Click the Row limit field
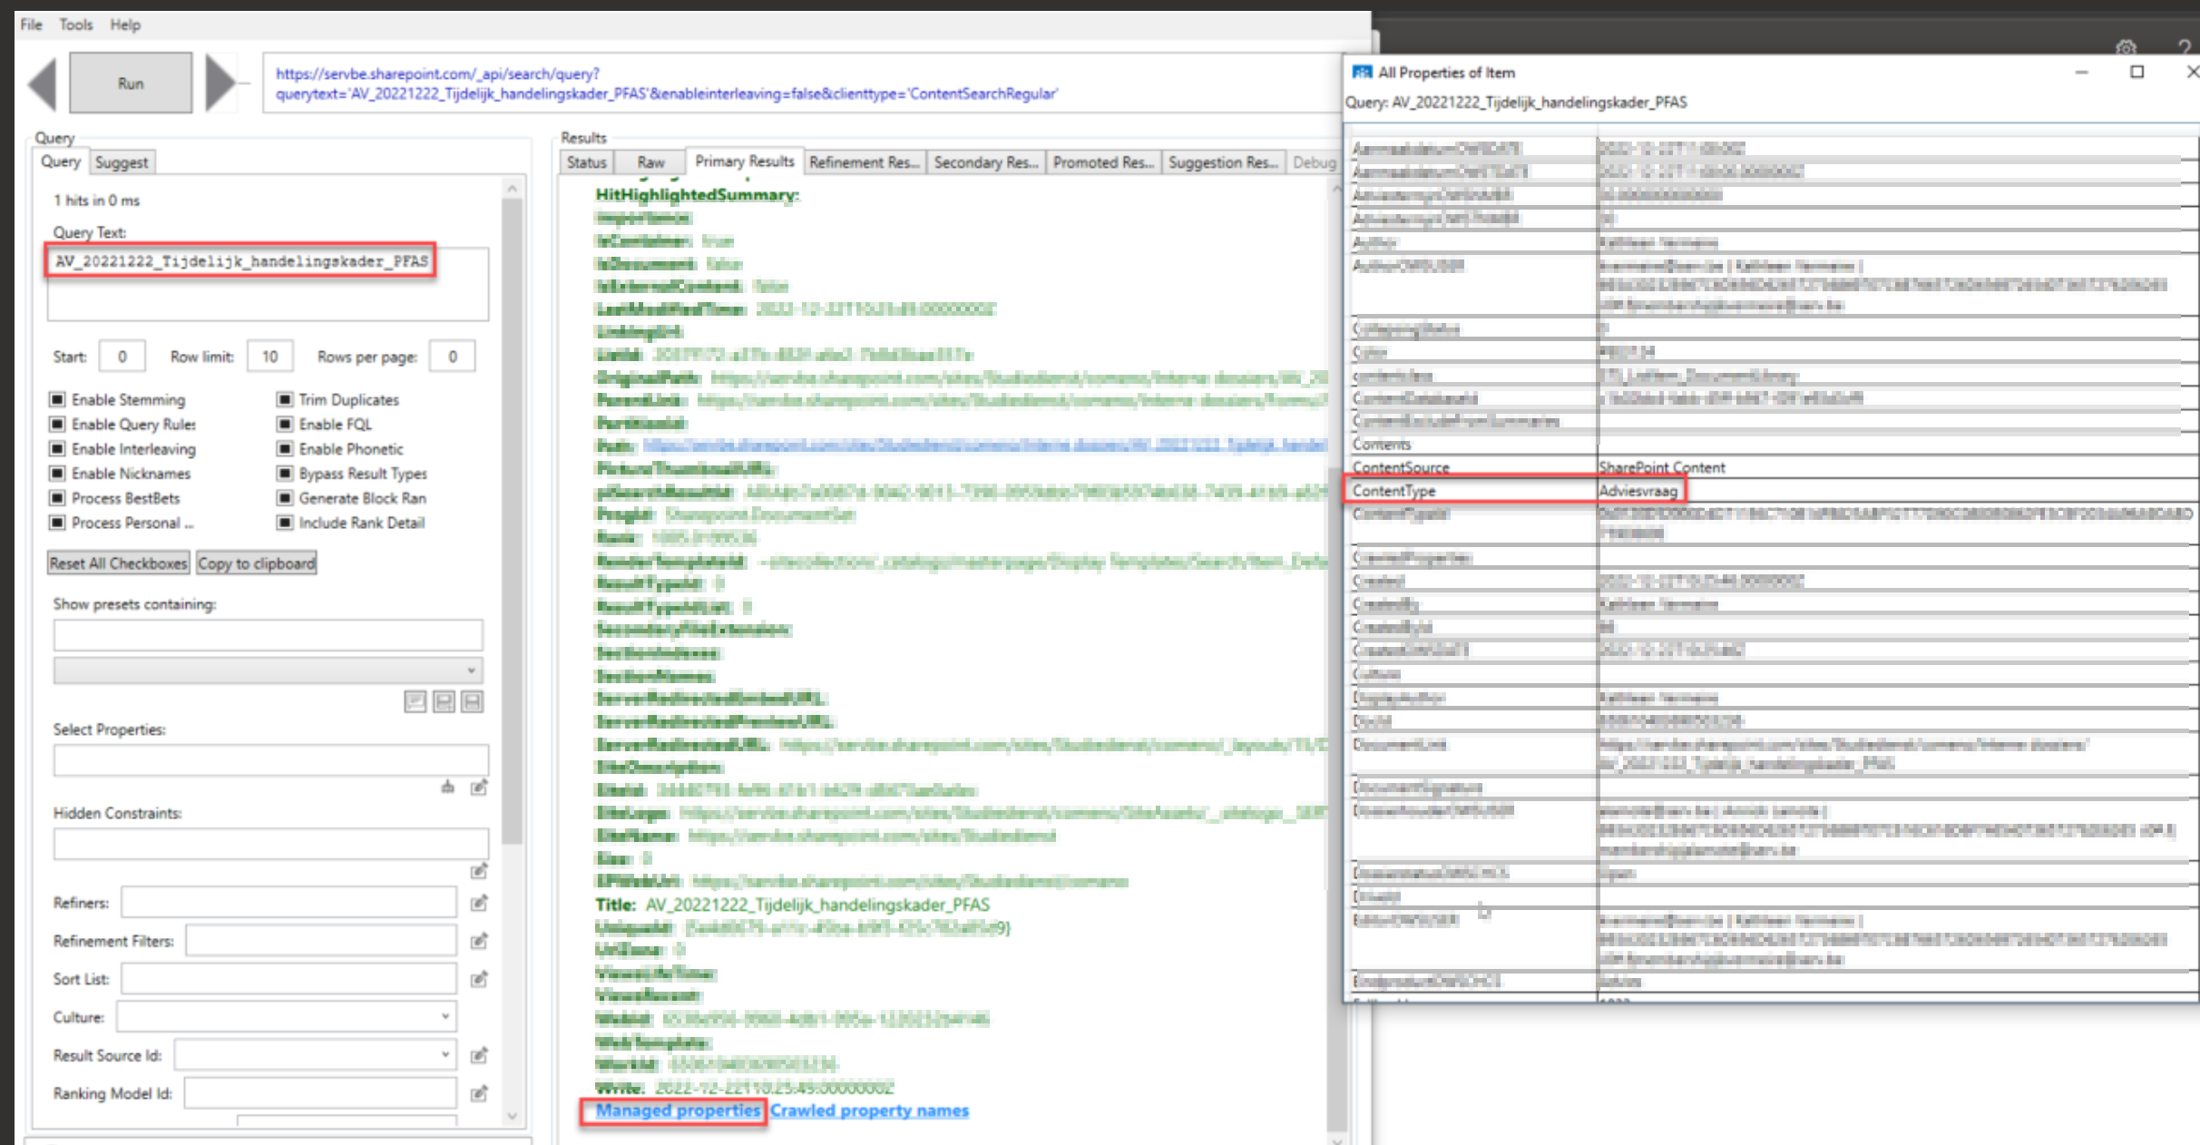This screenshot has width=2200, height=1145. tap(270, 357)
